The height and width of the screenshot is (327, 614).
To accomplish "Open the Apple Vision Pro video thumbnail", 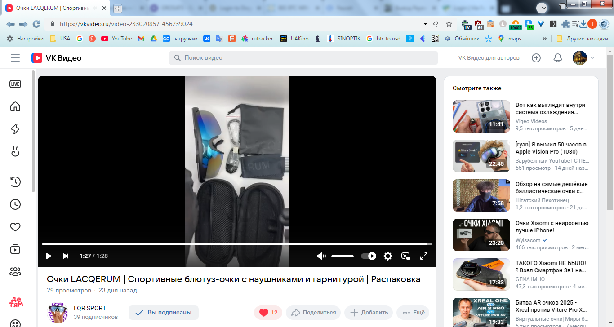I will coord(481,156).
